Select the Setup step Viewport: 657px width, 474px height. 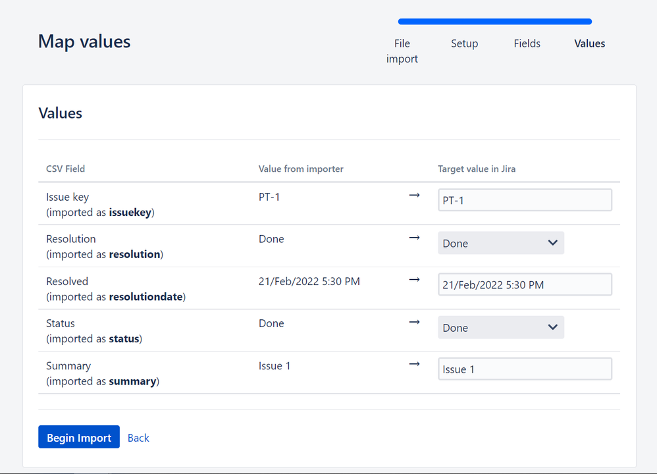click(x=464, y=43)
